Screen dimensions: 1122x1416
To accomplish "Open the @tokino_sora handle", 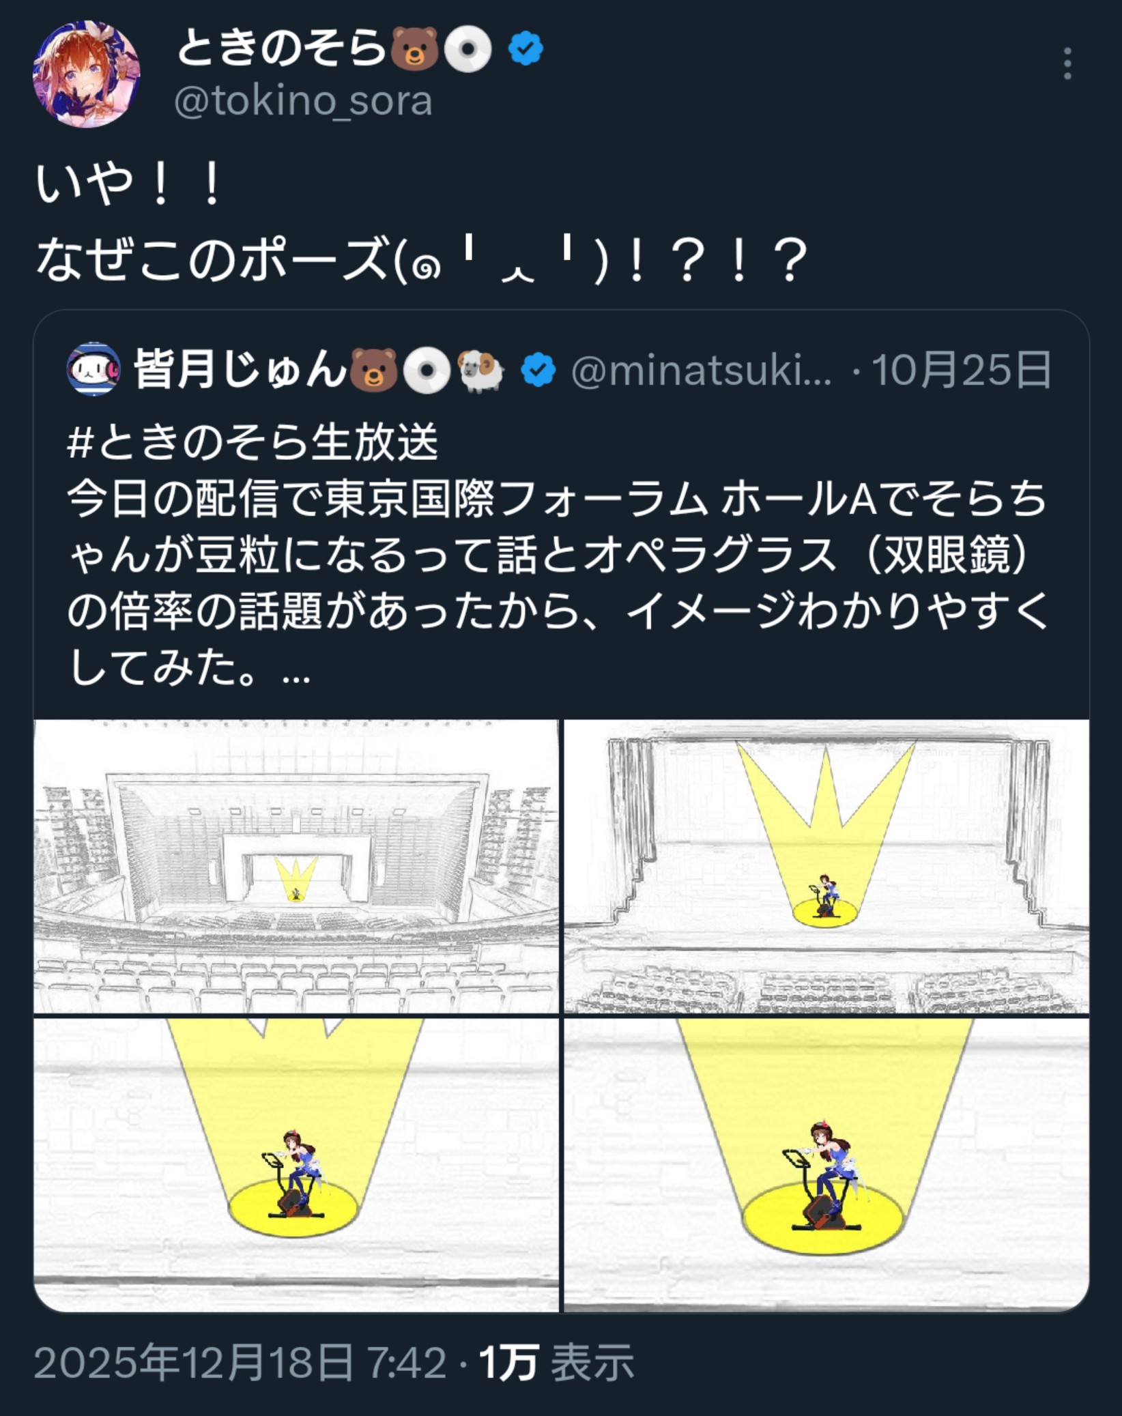I will [303, 102].
